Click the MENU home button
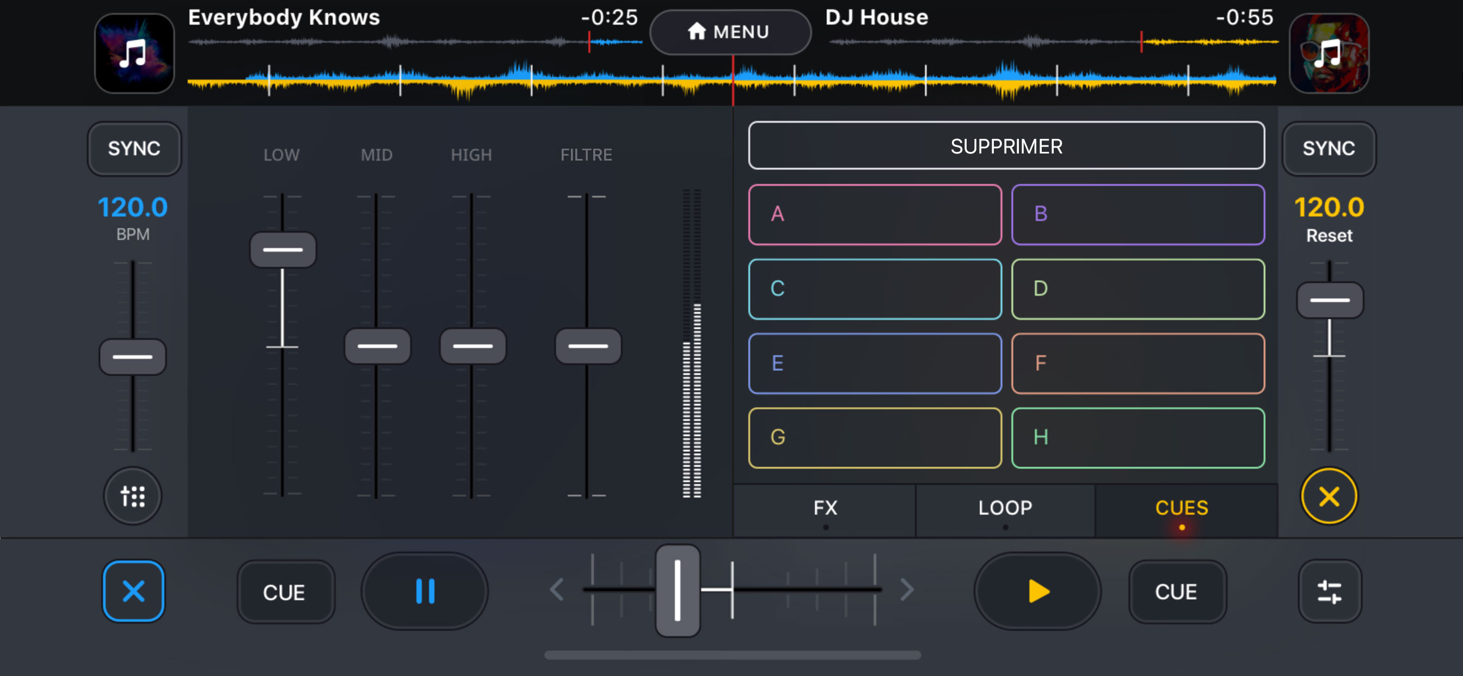The image size is (1463, 676). 730,32
